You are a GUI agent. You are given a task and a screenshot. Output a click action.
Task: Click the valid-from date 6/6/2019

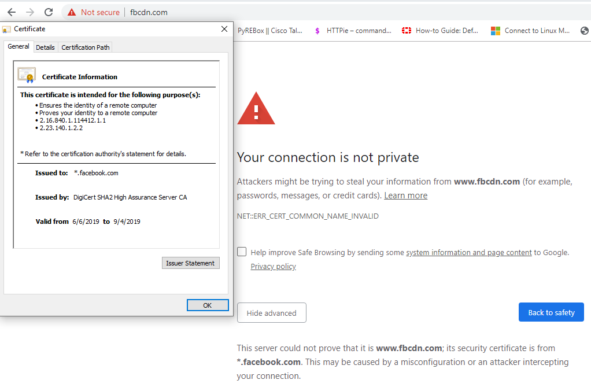pos(86,222)
